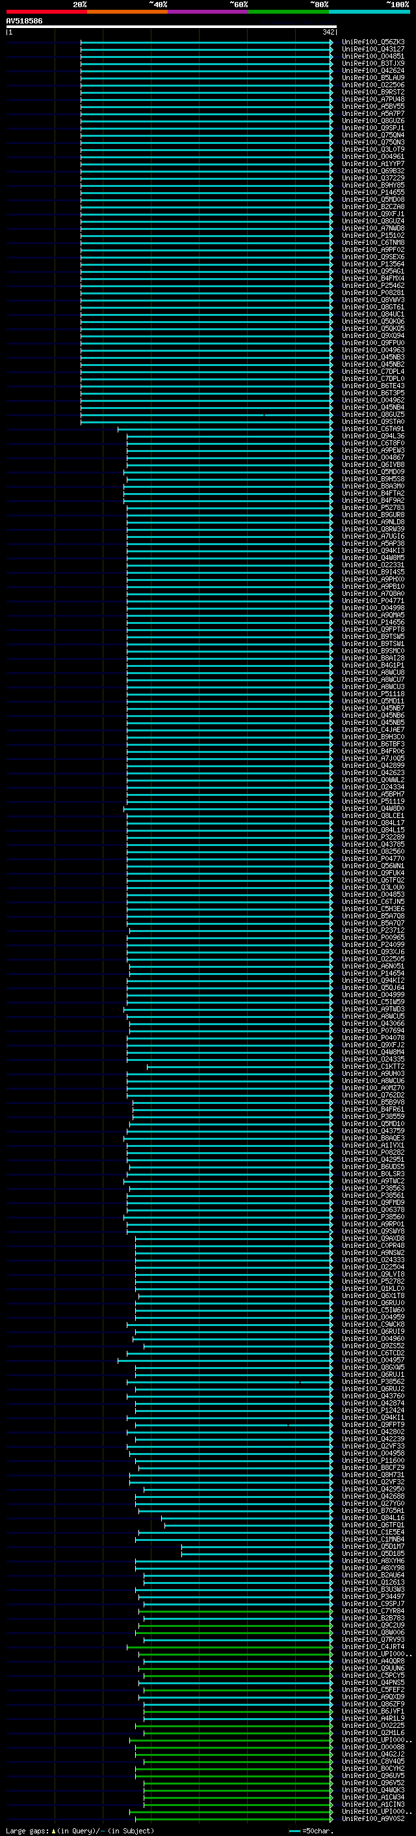Click hit label UniRef100_P52783
The width and height of the screenshot is (416, 1836).
point(373,507)
